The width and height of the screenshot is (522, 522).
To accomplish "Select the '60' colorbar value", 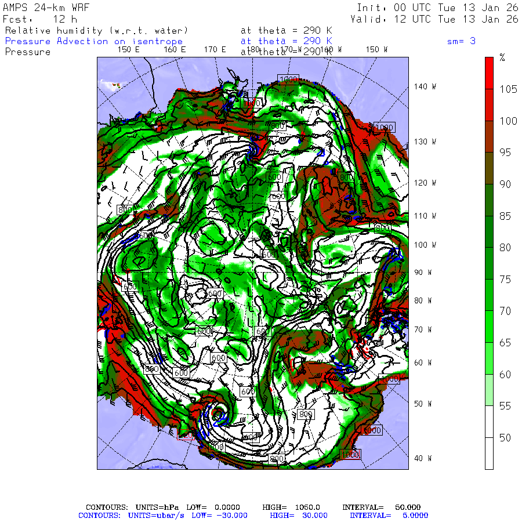I will coord(505,375).
